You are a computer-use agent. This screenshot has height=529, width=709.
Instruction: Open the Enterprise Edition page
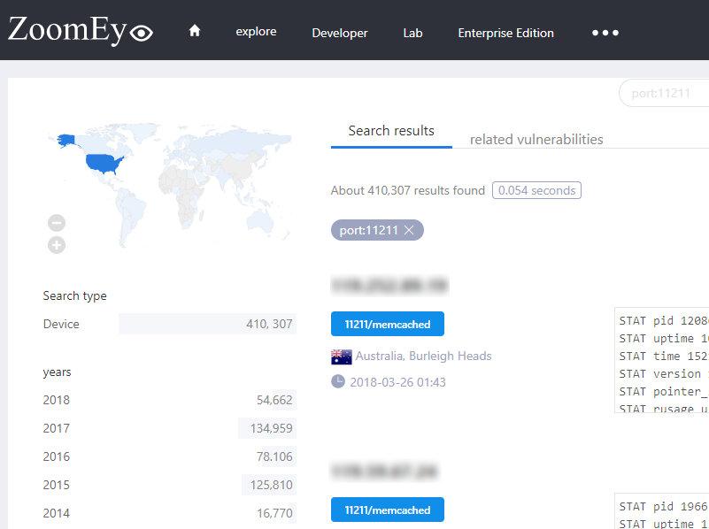505,34
